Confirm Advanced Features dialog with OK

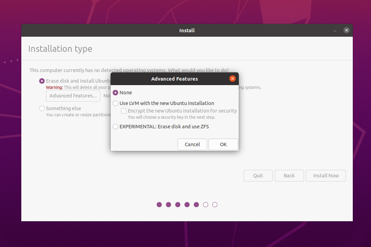click(x=223, y=144)
